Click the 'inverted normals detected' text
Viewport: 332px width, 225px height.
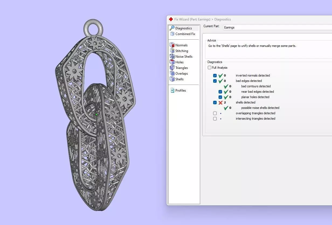pos(253,75)
